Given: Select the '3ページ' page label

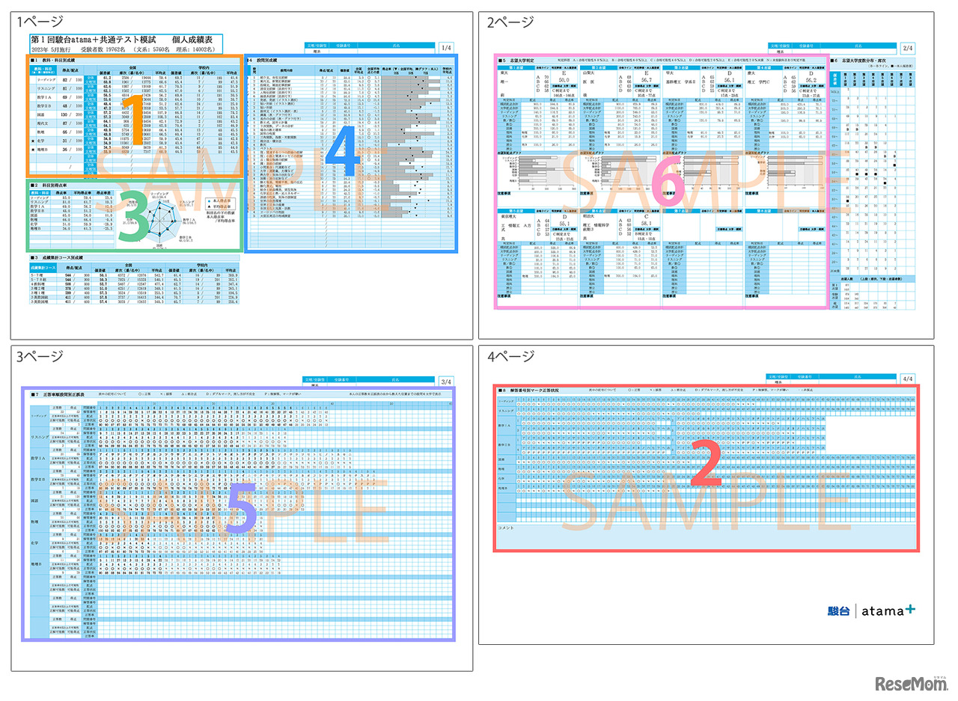Looking at the screenshot, I should (x=40, y=357).
